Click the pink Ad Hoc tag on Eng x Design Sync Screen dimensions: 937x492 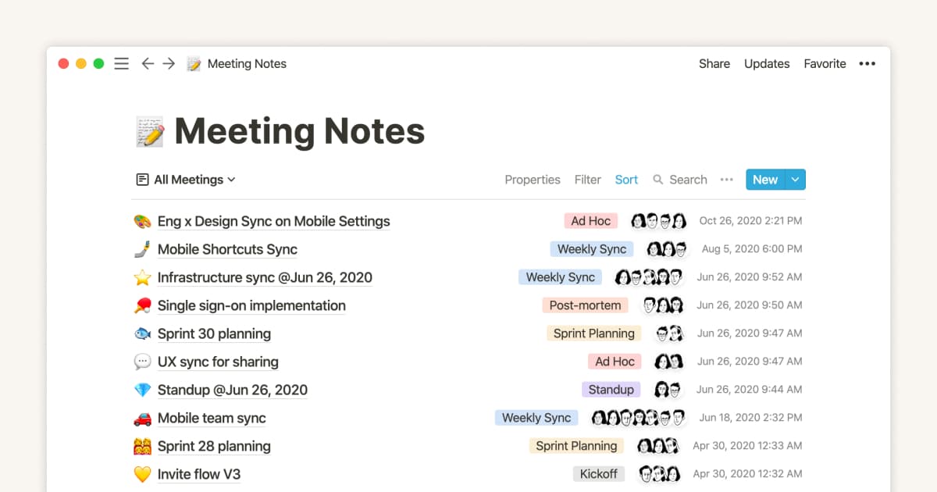pos(590,221)
